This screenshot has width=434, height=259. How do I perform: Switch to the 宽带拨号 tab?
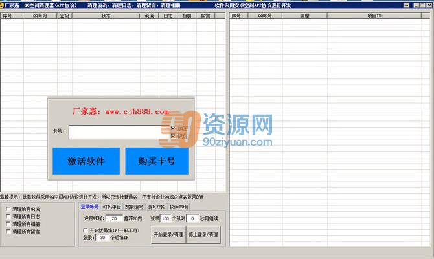click(134, 207)
